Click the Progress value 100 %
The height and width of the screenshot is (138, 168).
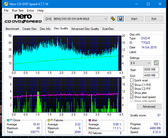pos(157,124)
